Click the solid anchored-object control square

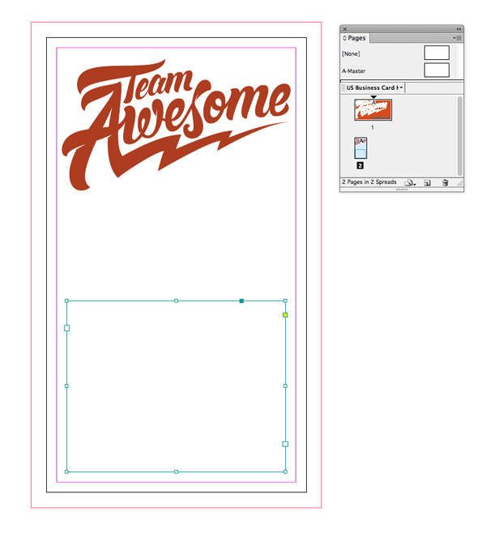(x=241, y=300)
